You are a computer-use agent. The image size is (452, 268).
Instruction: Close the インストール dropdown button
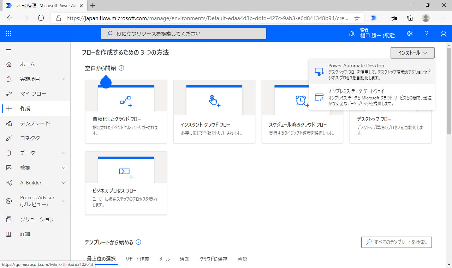click(x=412, y=53)
